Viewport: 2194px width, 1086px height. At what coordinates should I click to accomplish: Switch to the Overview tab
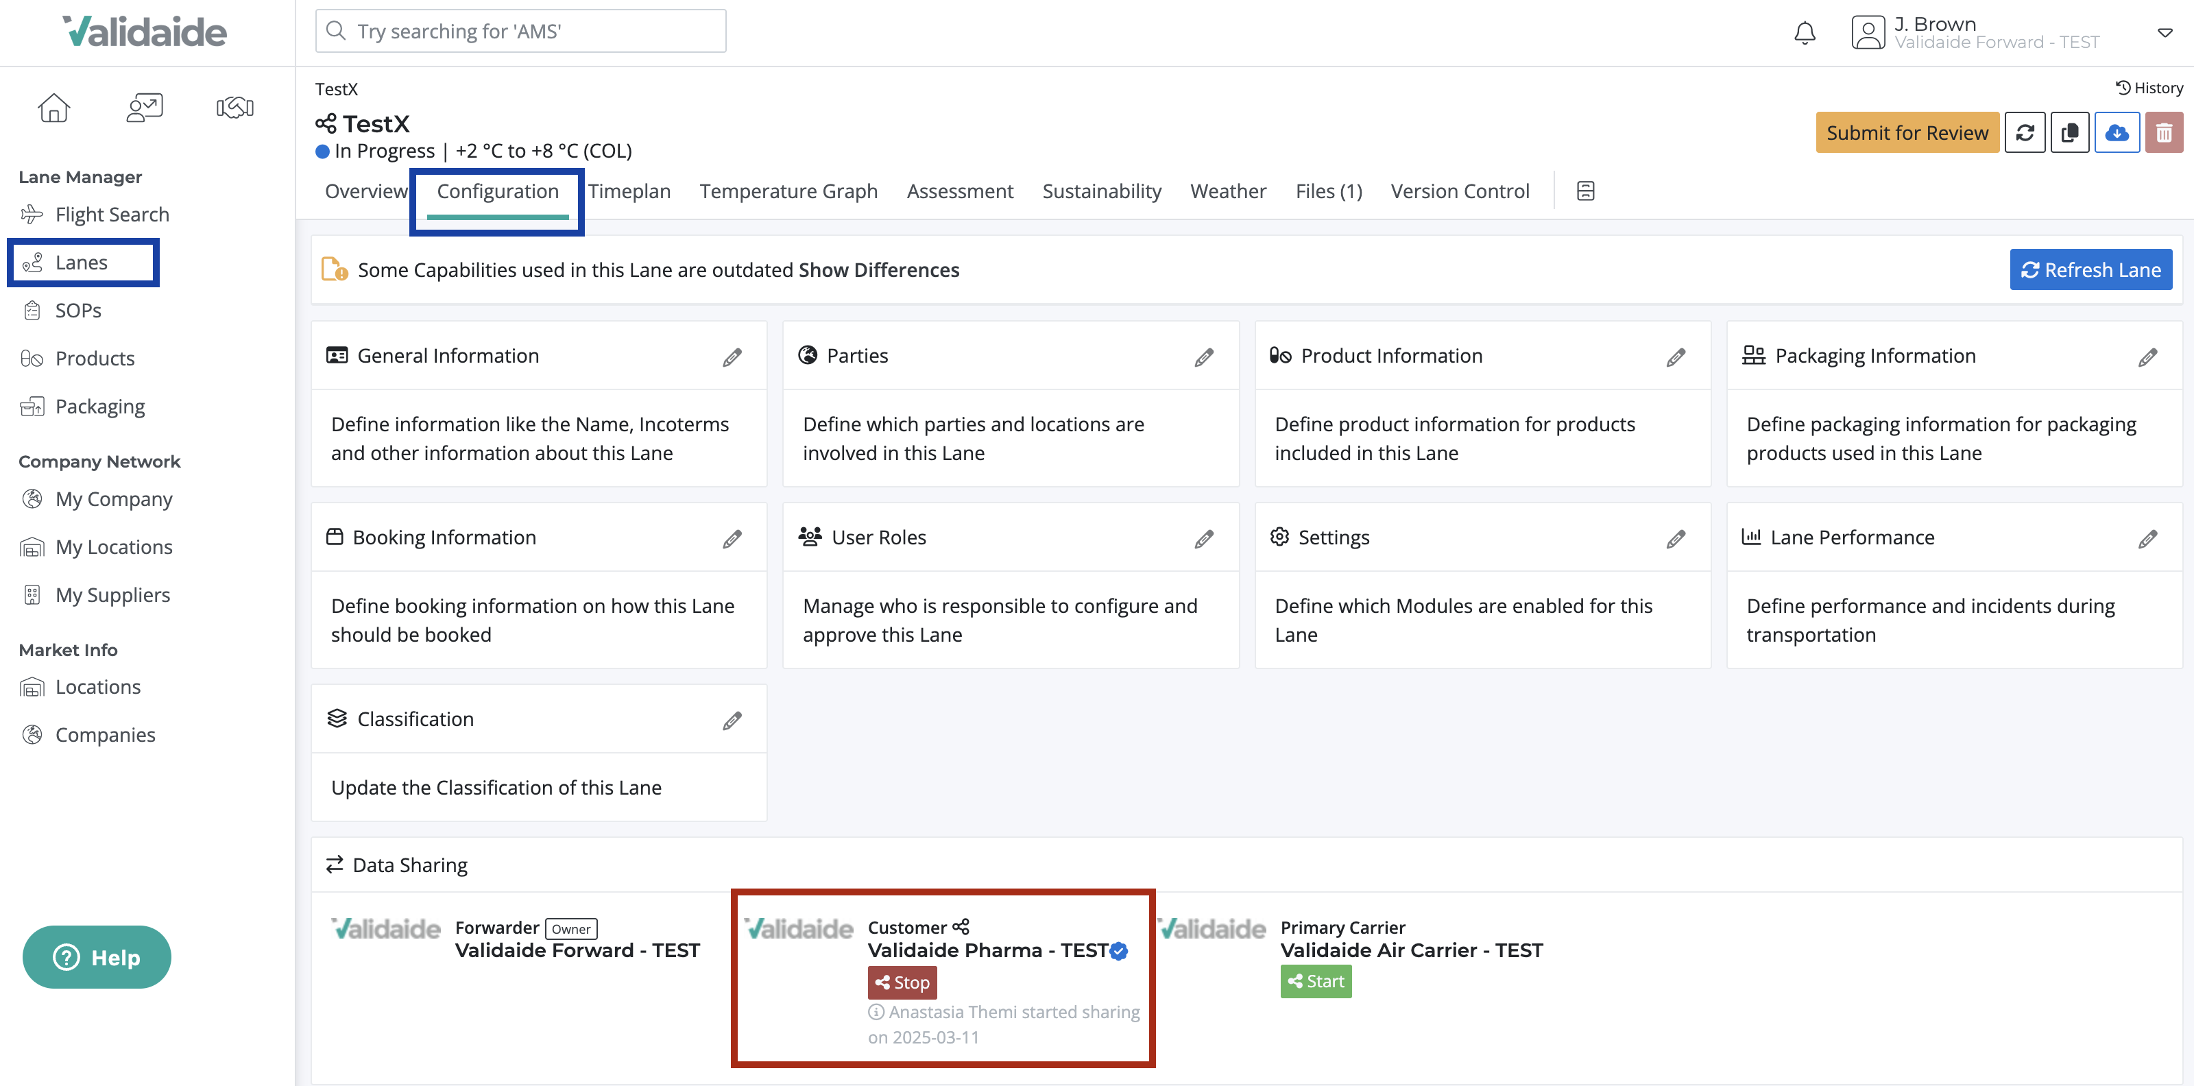366,191
